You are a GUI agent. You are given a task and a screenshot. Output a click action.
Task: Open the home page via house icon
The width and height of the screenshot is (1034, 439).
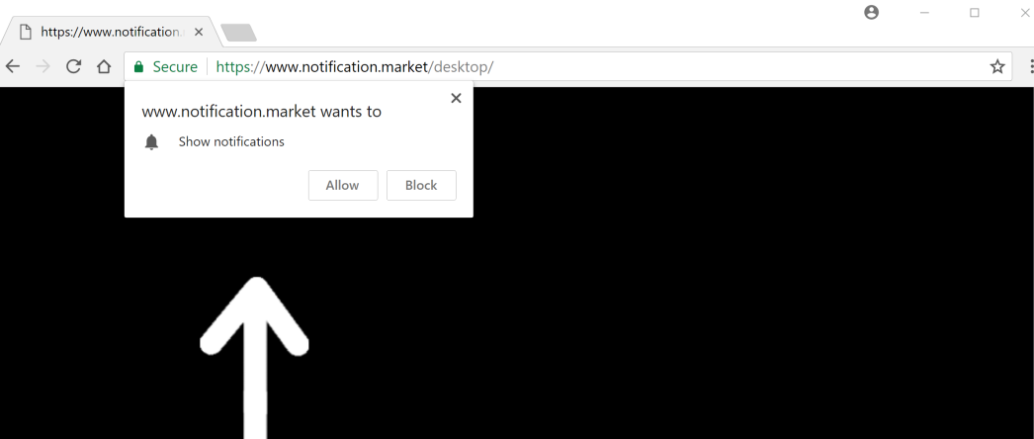click(104, 66)
